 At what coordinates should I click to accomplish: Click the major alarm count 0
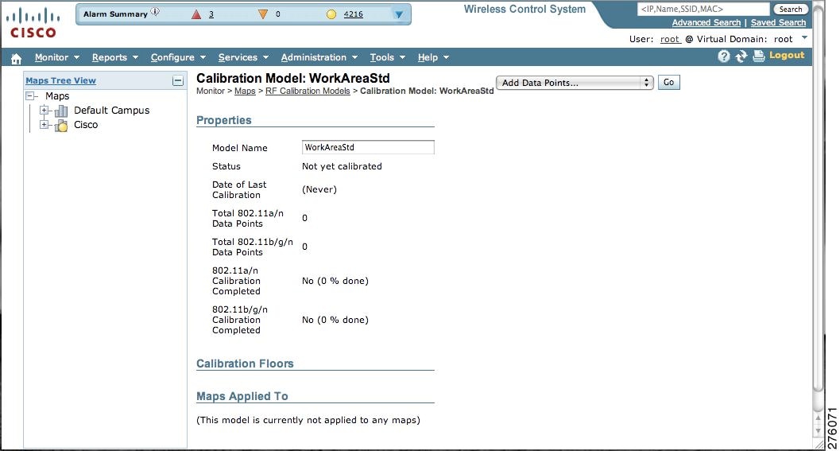(x=277, y=14)
